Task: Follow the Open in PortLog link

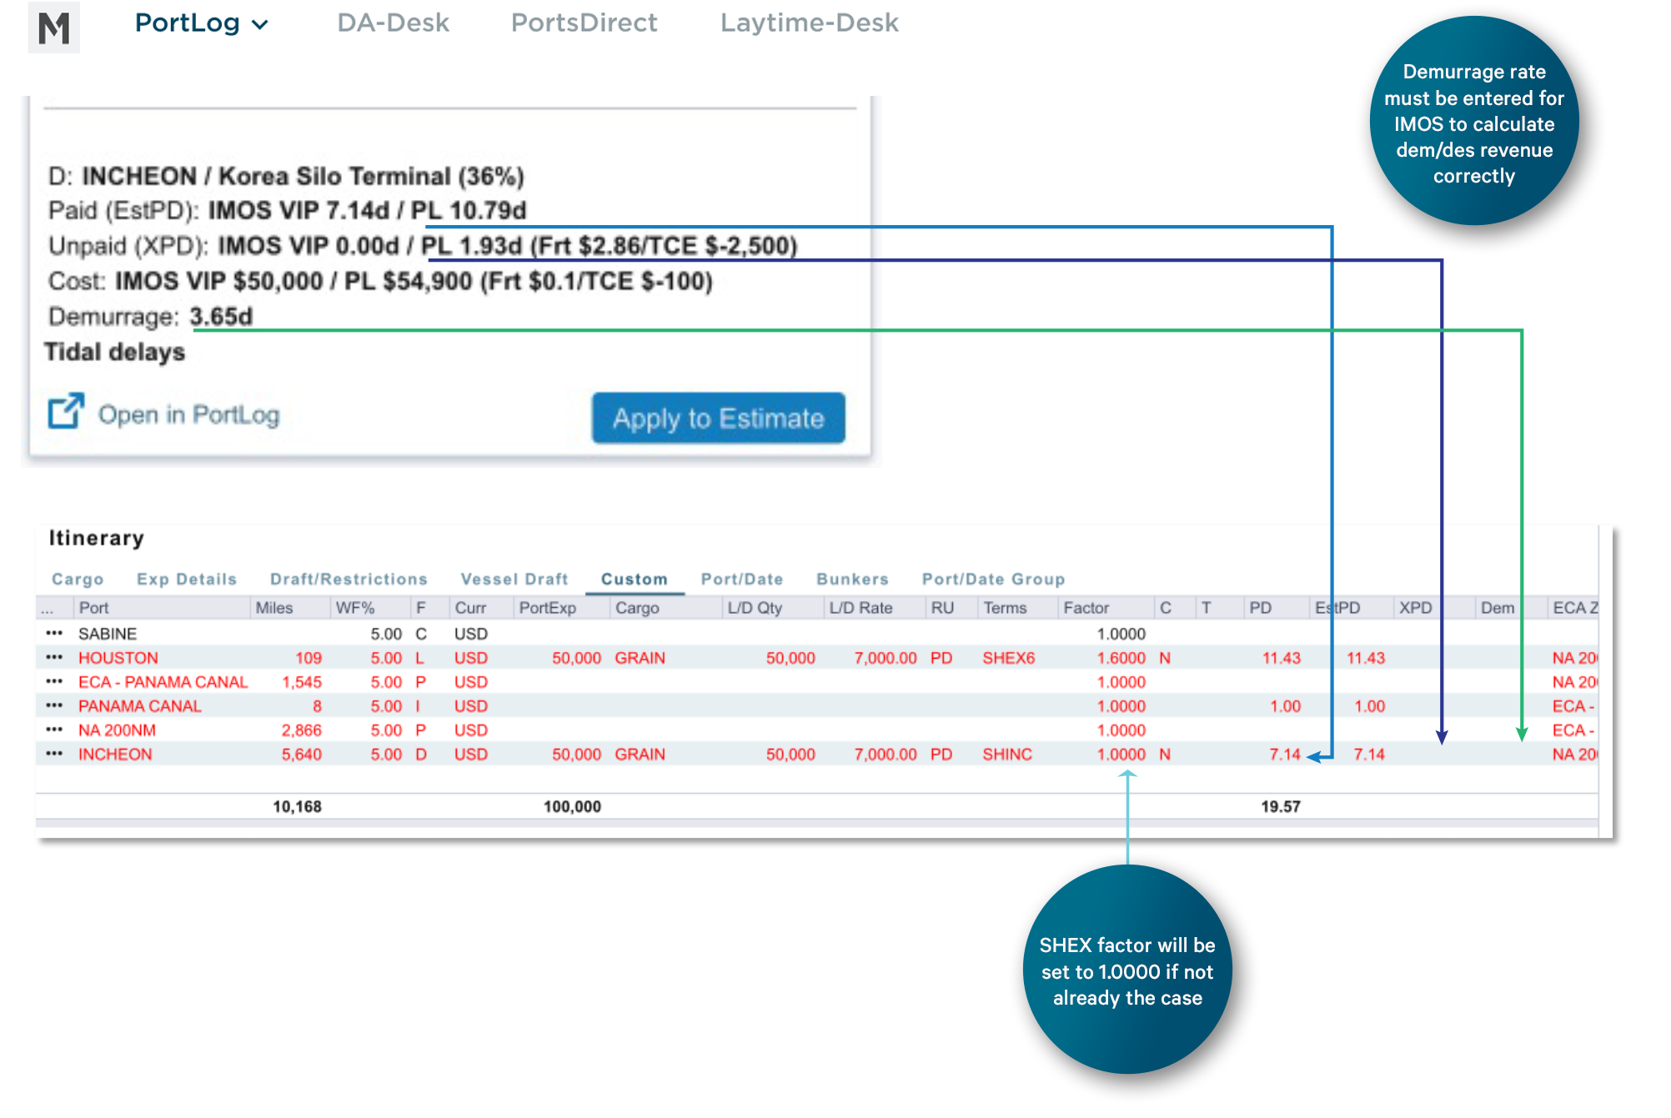Action: [188, 414]
